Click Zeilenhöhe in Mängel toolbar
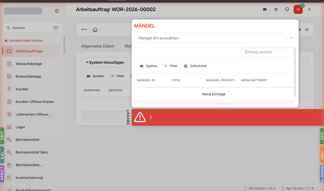324x191 pixels. (195, 66)
